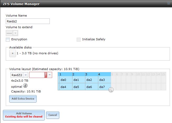Select disk cell da5
The width and height of the screenshot is (172, 123).
79,87
